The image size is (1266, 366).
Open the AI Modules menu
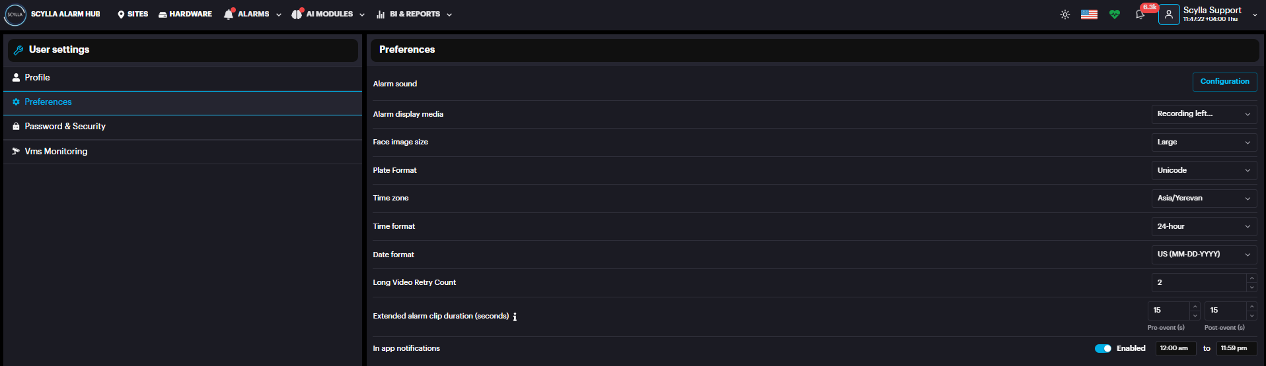pos(328,15)
